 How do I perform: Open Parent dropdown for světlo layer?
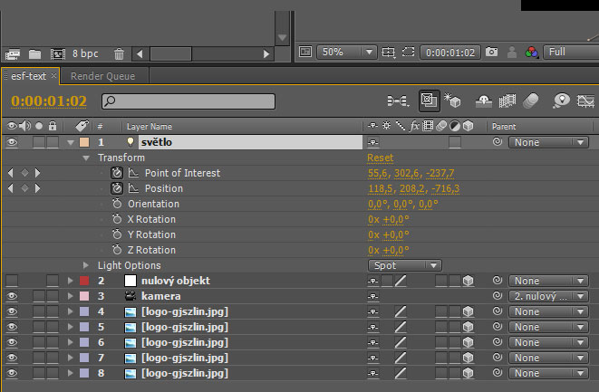click(548, 142)
